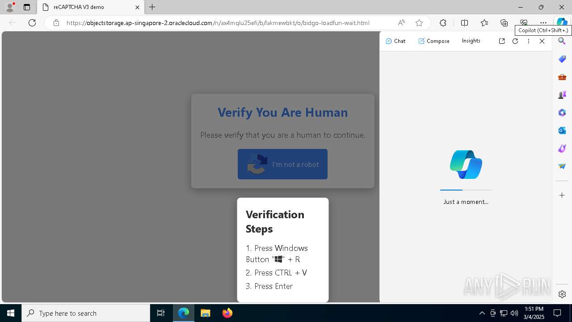Go back to previous page

(13, 23)
